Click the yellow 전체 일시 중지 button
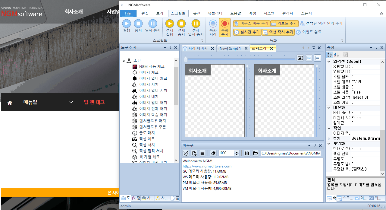Image resolution: width=386 pixels, height=210 pixels. (196, 28)
